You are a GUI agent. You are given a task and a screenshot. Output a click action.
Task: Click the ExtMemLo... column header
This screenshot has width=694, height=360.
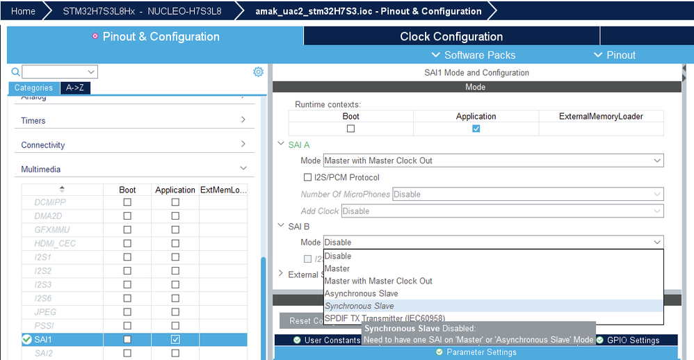(x=223, y=190)
